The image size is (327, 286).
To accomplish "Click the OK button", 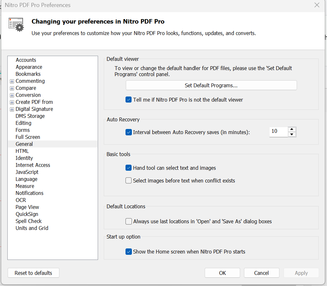I will click(222, 273).
